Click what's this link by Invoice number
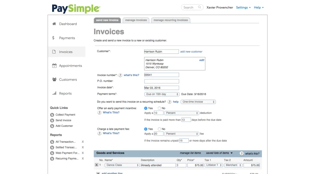Viewport: 319px width, 174px height. 132,75
